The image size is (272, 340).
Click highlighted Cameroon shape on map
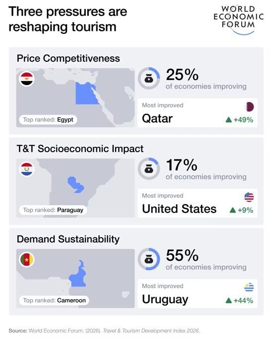tap(78, 274)
